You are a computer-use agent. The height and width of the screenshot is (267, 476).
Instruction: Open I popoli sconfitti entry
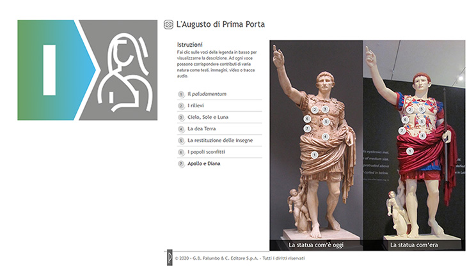click(x=219, y=152)
